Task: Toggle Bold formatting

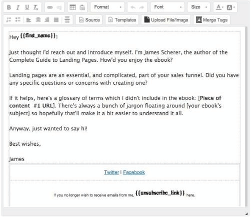Action: (x=9, y=7)
